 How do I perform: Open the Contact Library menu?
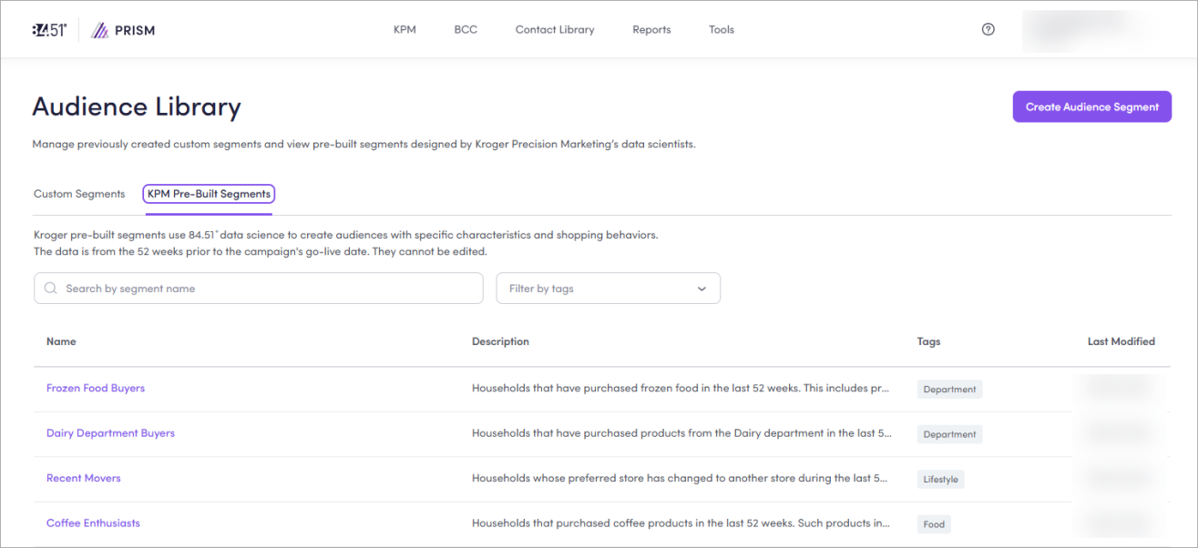pyautogui.click(x=554, y=30)
